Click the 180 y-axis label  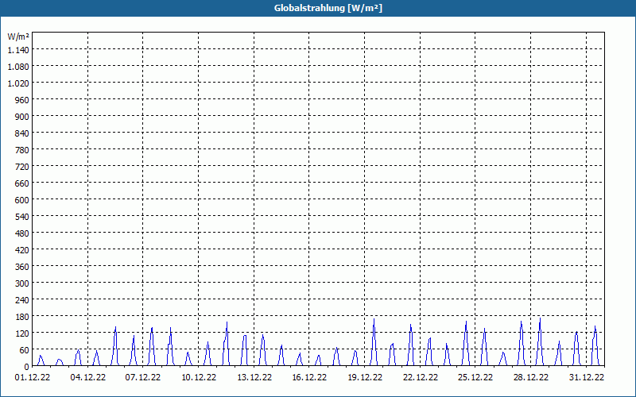tap(22, 316)
